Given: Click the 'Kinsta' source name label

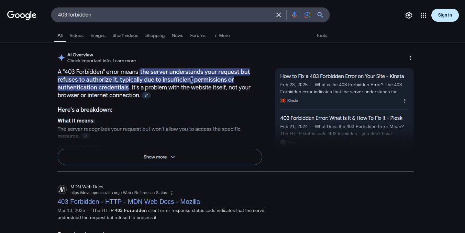Looking at the screenshot, I should pos(293,100).
